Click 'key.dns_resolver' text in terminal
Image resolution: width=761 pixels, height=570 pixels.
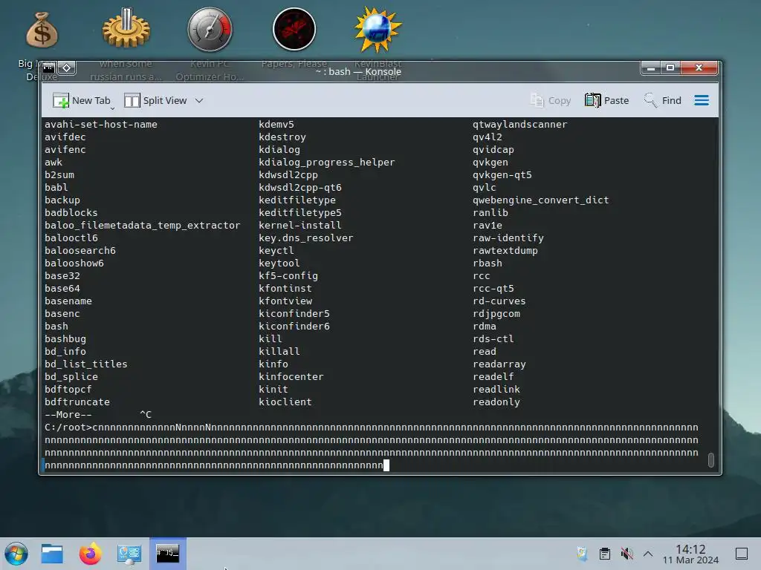point(305,238)
